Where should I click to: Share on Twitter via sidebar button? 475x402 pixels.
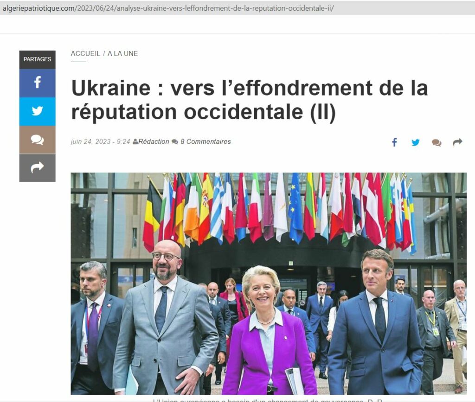click(37, 111)
